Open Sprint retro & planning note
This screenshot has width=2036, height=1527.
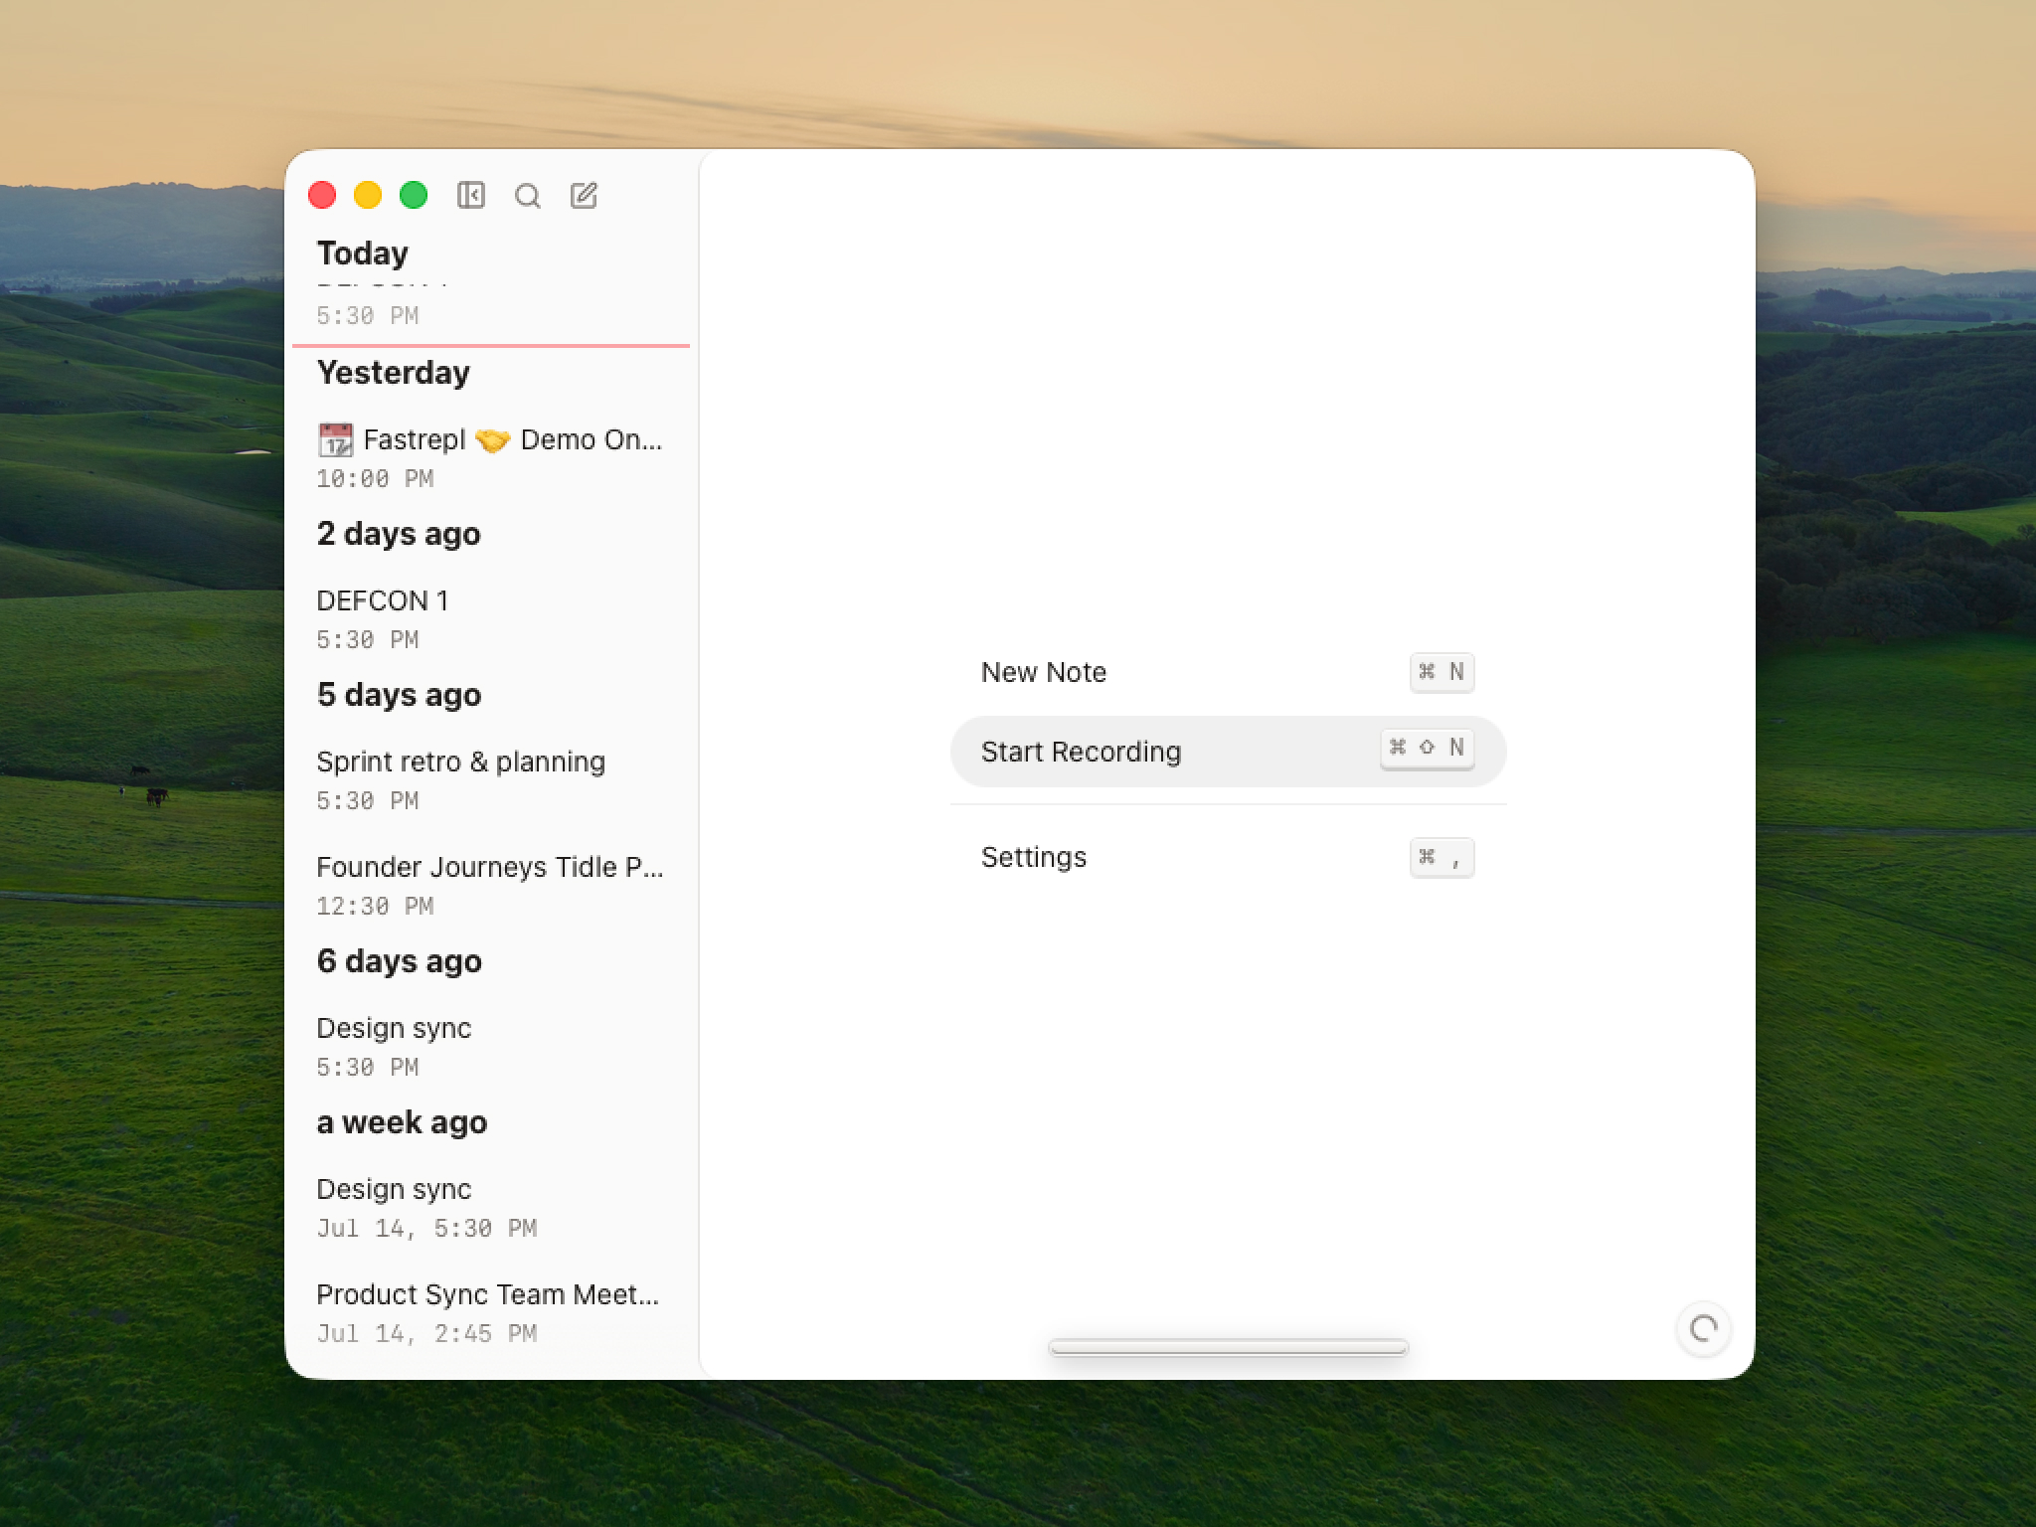coord(491,779)
